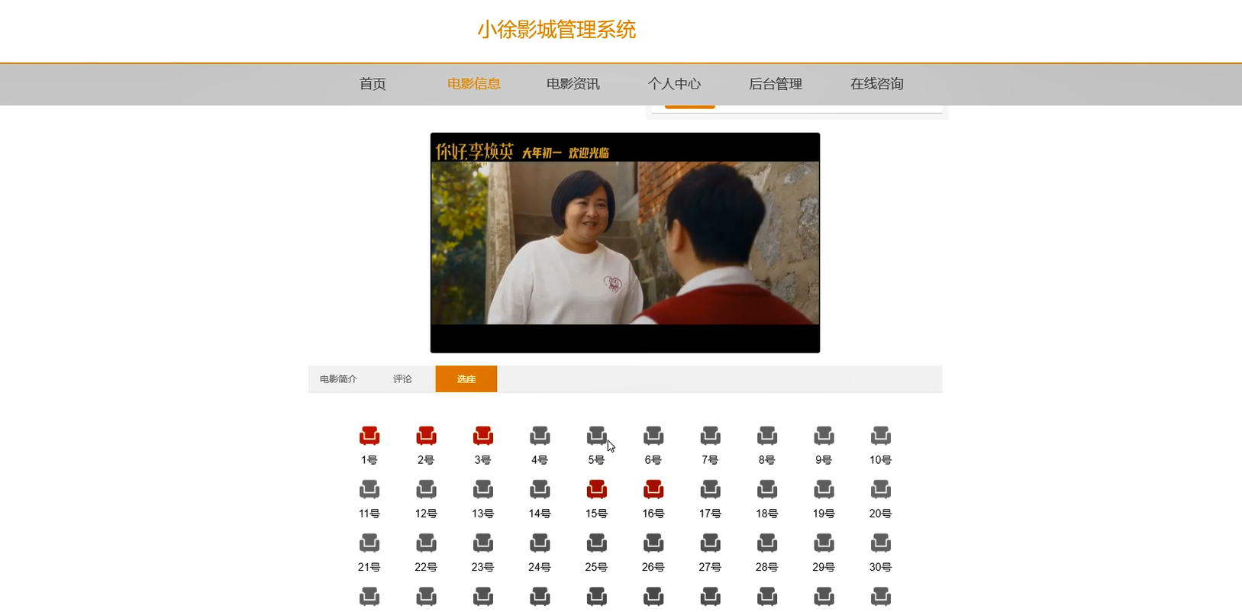Open 后台管理 navigation item
The height and width of the screenshot is (612, 1242).
[x=776, y=84]
